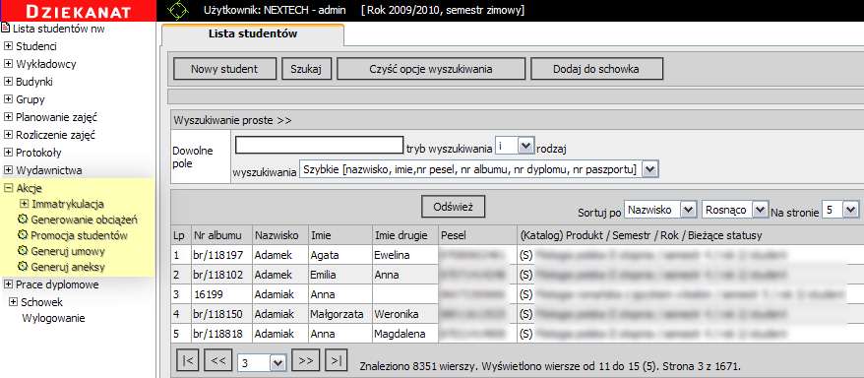Click the Promocja studentów gear icon
The height and width of the screenshot is (378, 864).
coord(23,235)
